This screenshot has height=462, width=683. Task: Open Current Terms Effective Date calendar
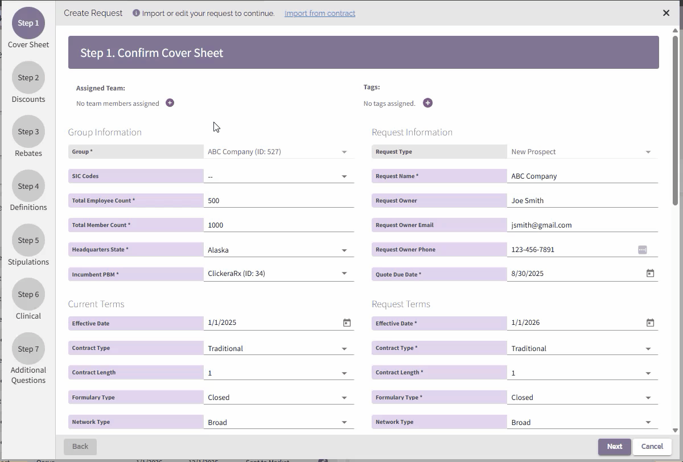tap(347, 323)
